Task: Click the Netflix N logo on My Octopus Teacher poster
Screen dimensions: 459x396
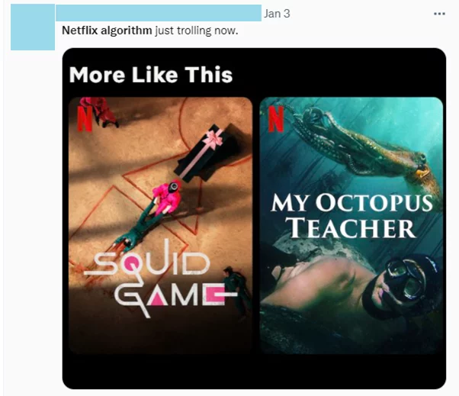Action: pyautogui.click(x=276, y=119)
